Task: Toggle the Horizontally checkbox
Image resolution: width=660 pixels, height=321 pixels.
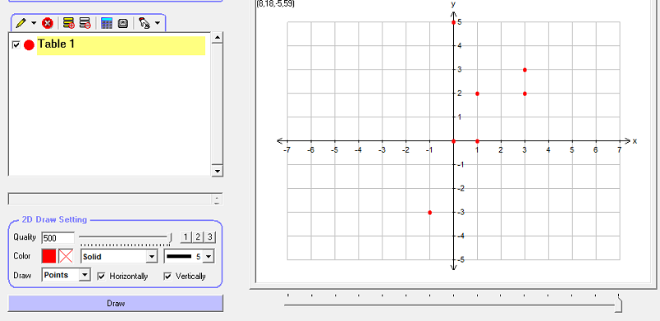Action: (101, 277)
